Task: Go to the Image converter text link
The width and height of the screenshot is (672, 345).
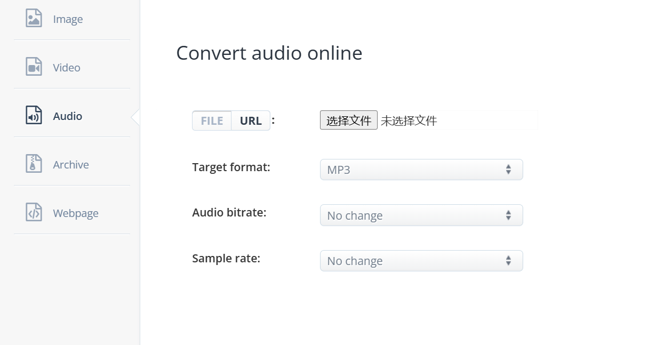Action: 68,19
